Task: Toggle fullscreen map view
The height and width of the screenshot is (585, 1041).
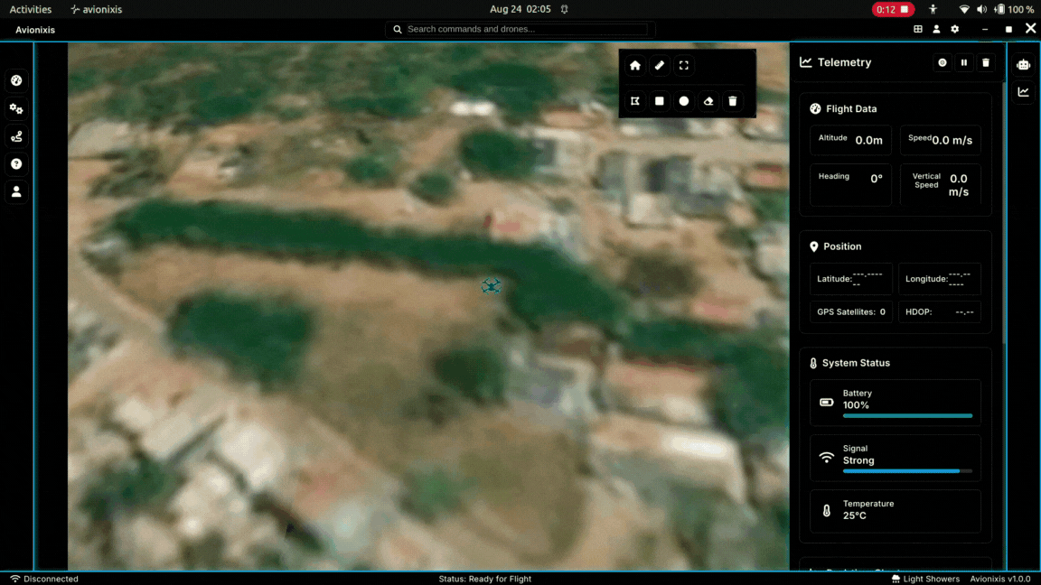Action: click(684, 65)
